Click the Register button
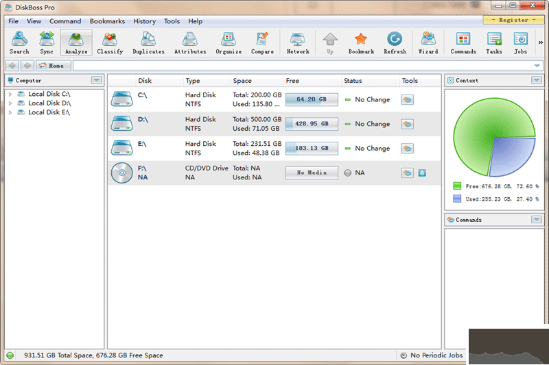Image resolution: width=549 pixels, height=365 pixels. (x=513, y=20)
